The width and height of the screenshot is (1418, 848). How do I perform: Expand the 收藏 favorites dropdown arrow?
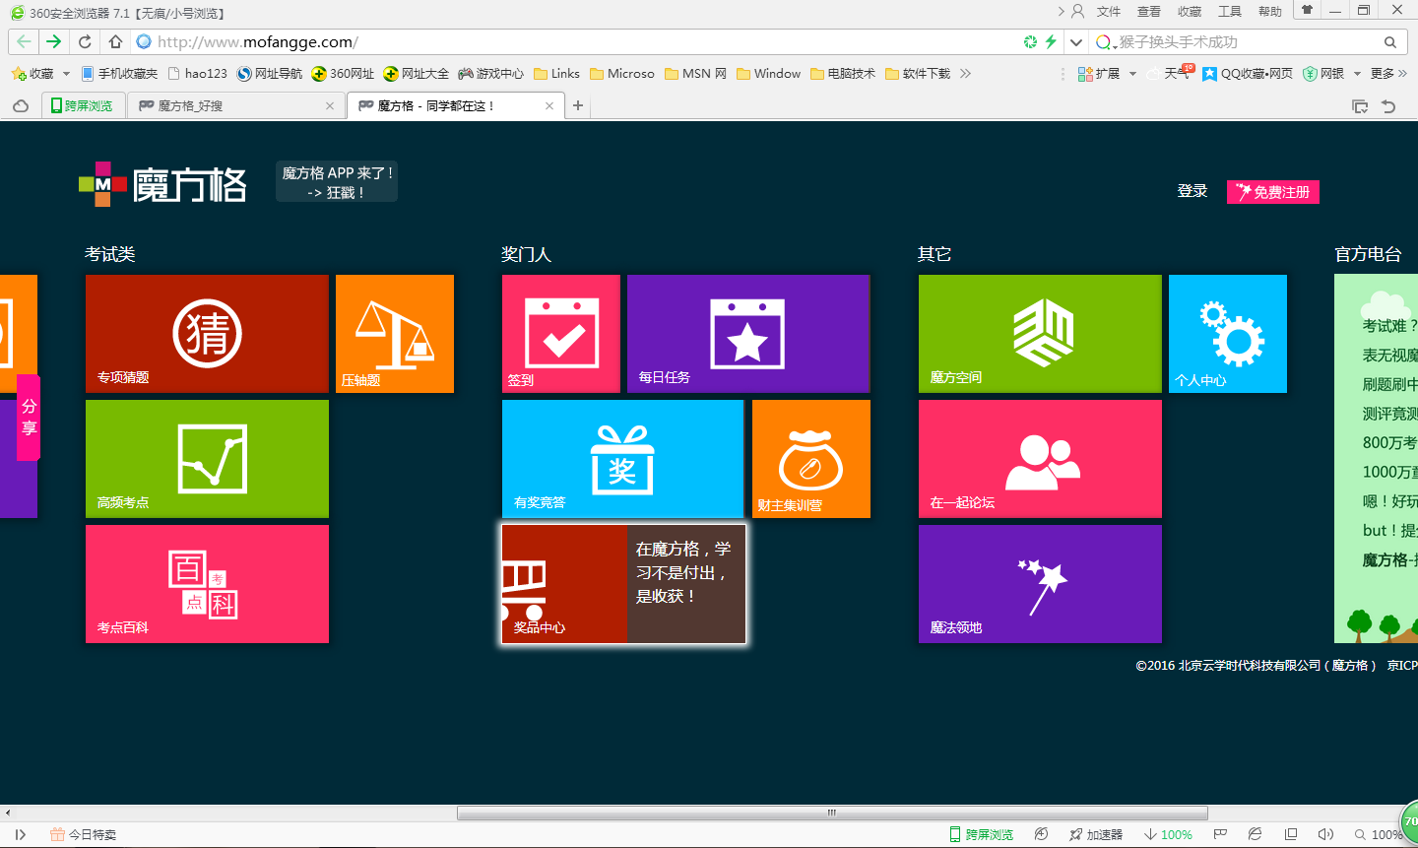(66, 74)
